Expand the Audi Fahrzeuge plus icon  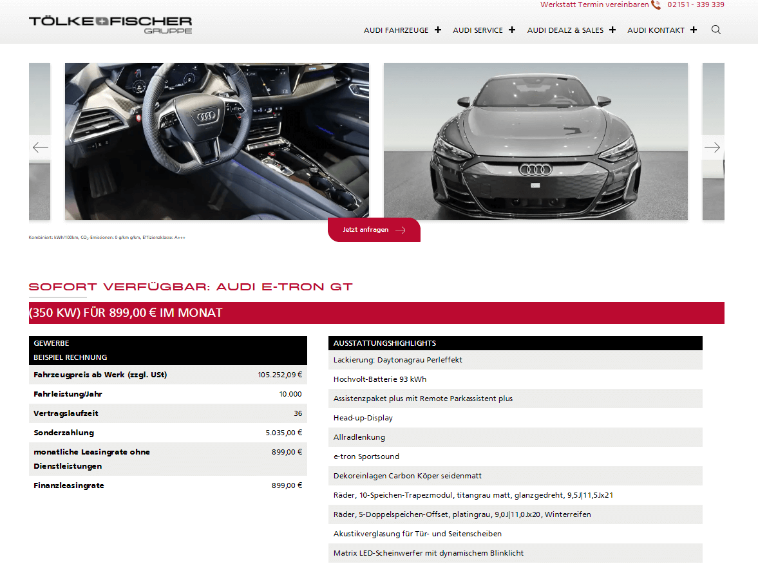pos(437,30)
